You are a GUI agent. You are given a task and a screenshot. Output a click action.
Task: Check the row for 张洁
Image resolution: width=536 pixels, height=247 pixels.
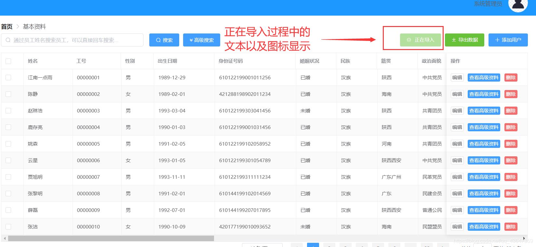click(x=8, y=227)
